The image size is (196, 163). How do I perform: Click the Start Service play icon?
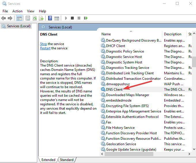pyautogui.click(x=66, y=18)
